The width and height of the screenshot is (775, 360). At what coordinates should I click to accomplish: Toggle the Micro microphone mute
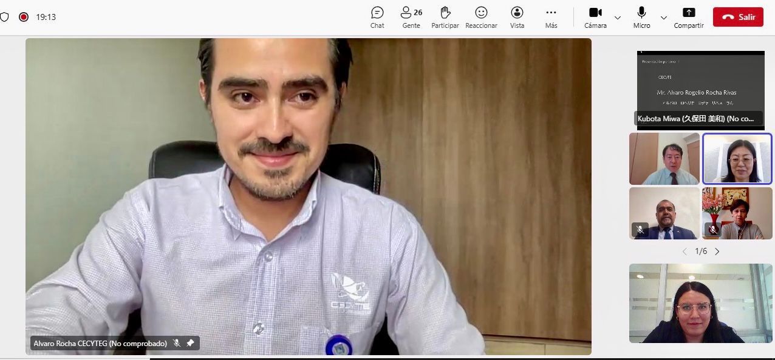(x=641, y=18)
